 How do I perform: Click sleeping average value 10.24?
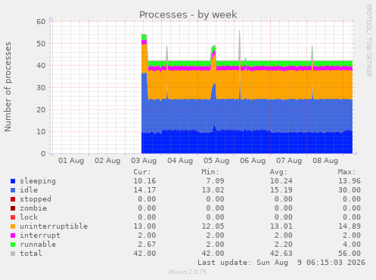[281, 181]
